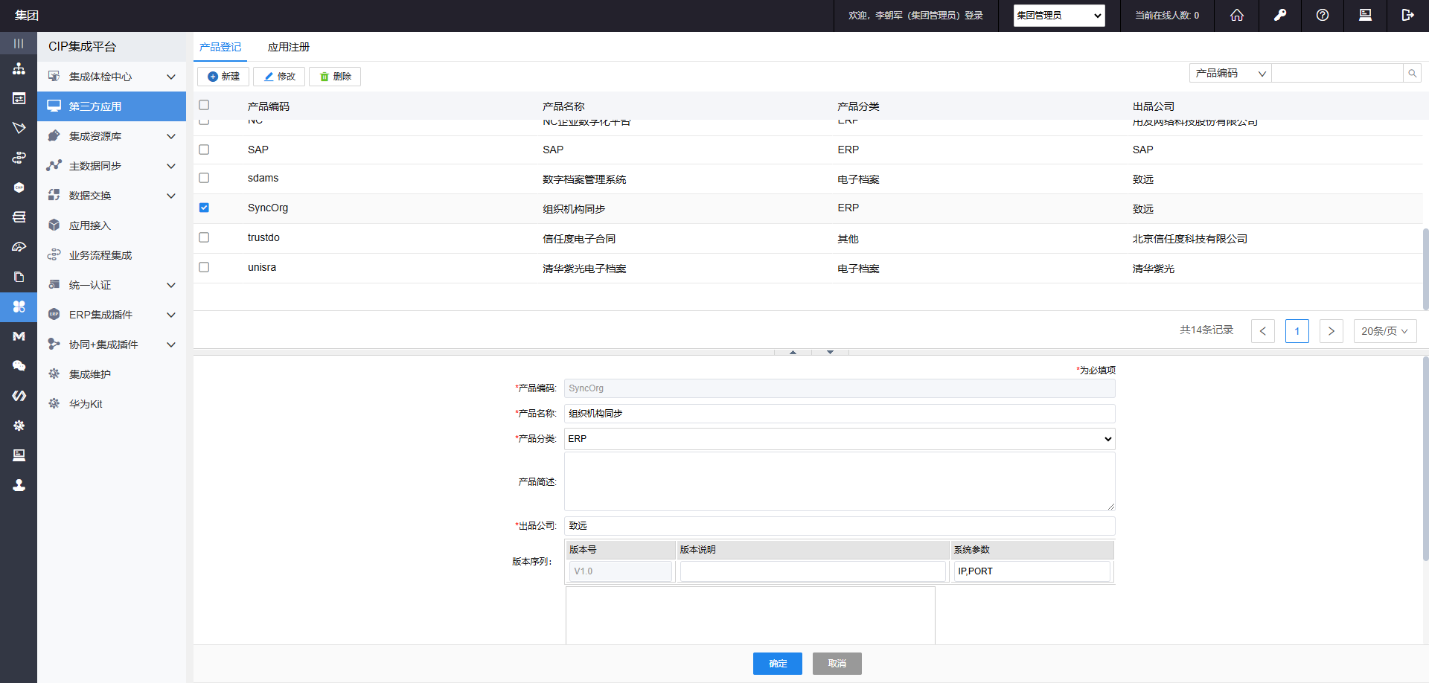This screenshot has width=1429, height=683.
Task: Check the trustdo row checkbox
Action: pyautogui.click(x=204, y=237)
